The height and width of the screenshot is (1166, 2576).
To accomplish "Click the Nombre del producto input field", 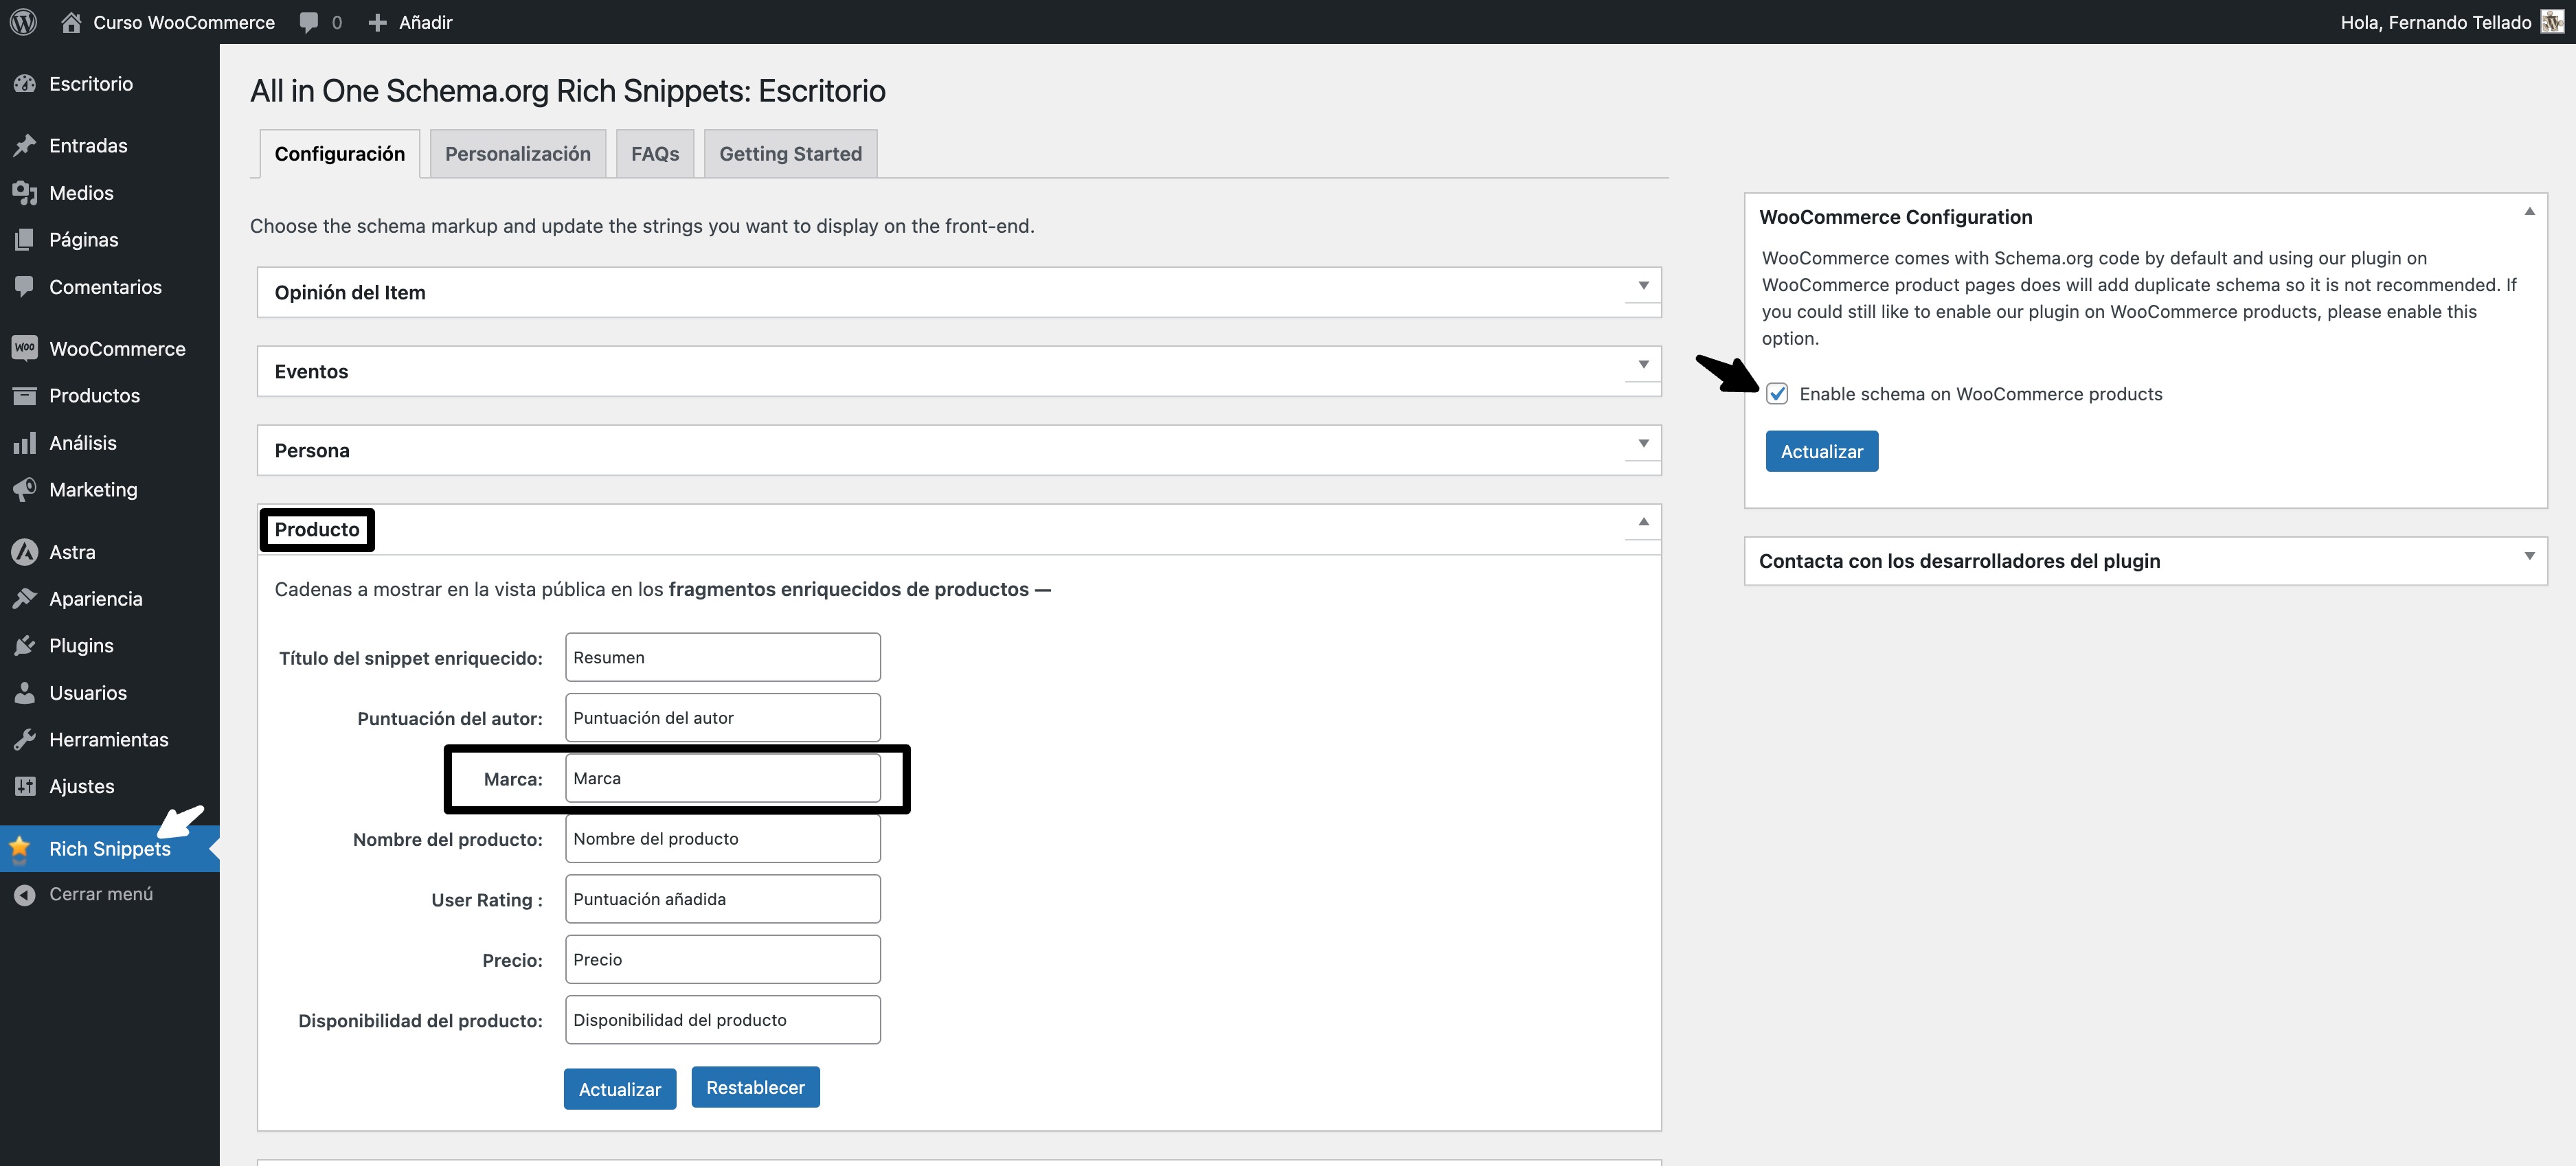I will point(723,839).
